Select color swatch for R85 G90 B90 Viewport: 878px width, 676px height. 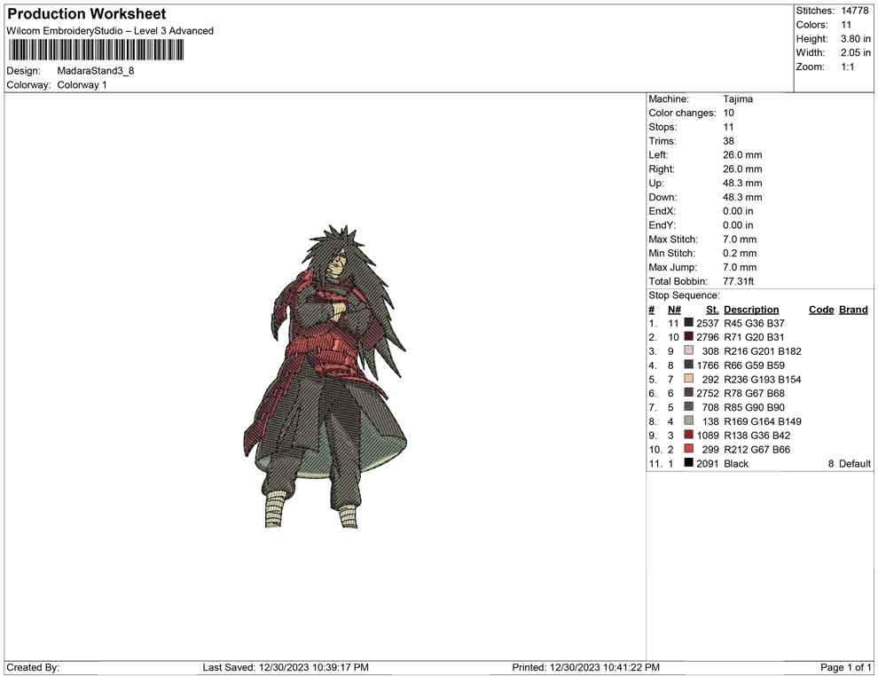[x=689, y=406]
